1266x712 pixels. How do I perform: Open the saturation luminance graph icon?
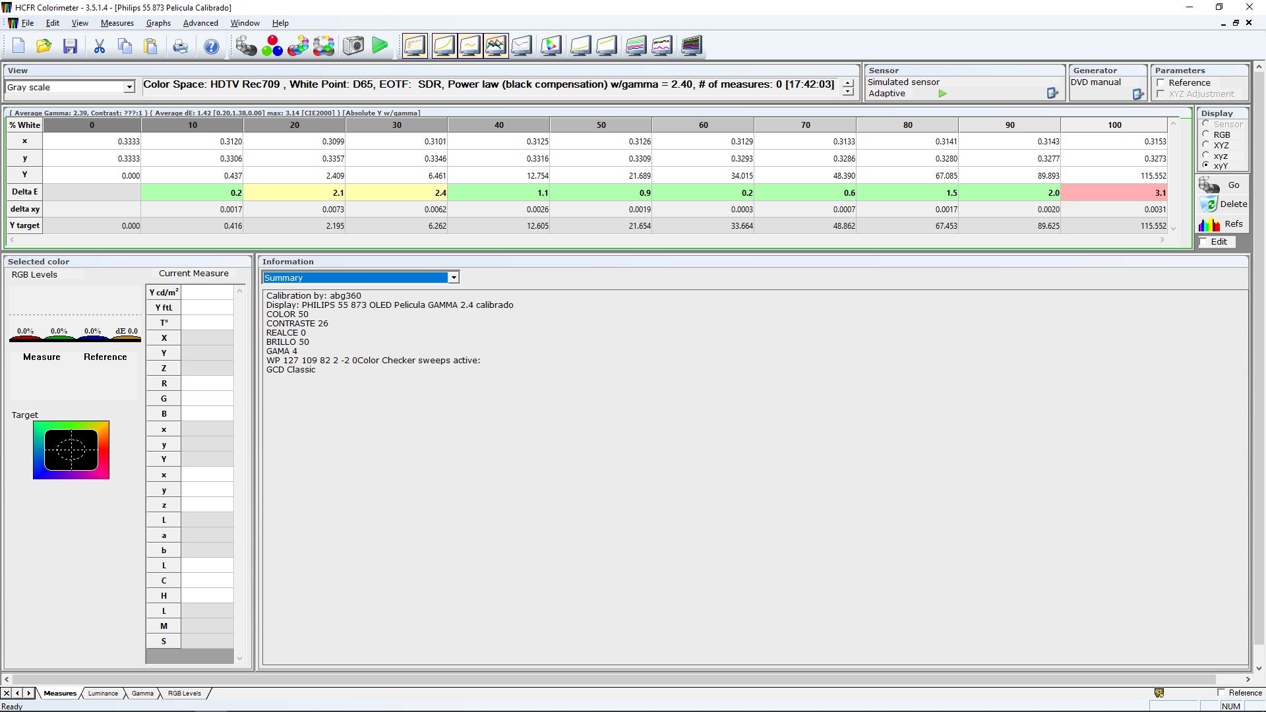pyautogui.click(x=580, y=45)
